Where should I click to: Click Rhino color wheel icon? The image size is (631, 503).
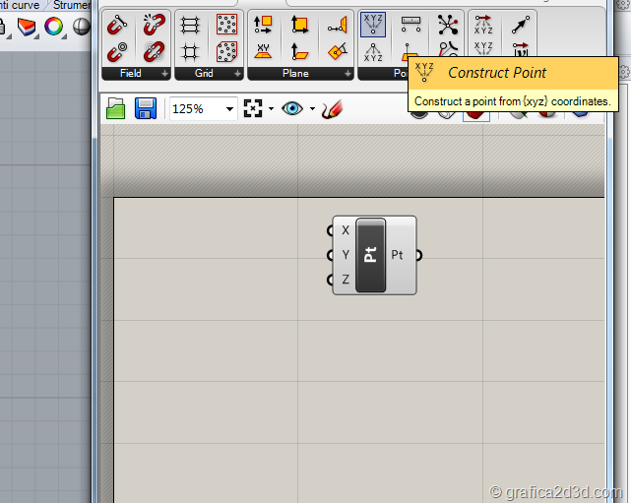(54, 26)
